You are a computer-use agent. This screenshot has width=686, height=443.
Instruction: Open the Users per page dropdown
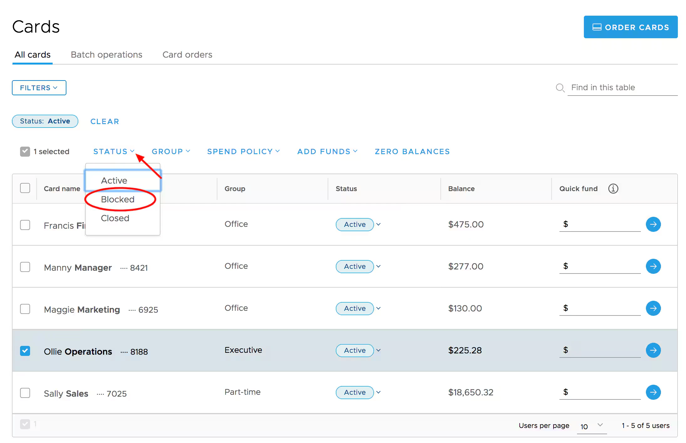(591, 426)
